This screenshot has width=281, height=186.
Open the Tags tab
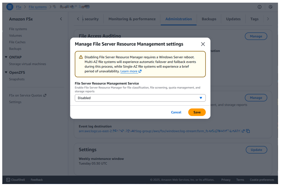coord(254,19)
